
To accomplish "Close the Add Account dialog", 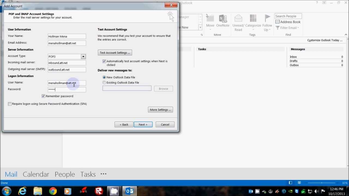I will pyautogui.click(x=171, y=5).
